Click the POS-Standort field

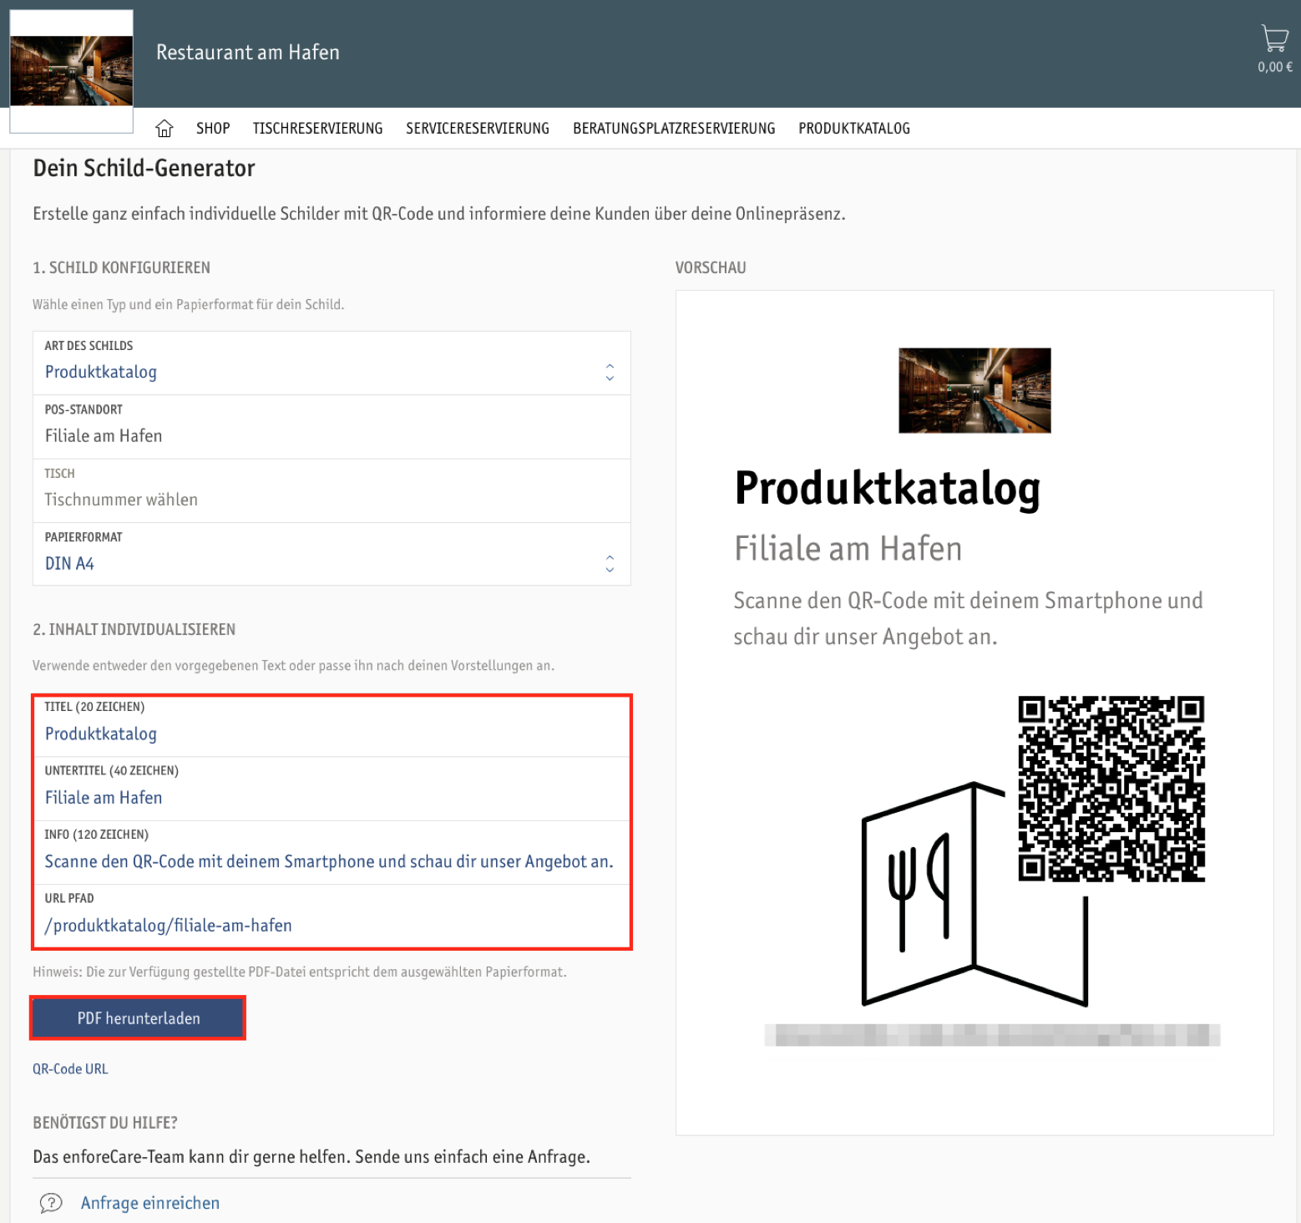coord(332,427)
